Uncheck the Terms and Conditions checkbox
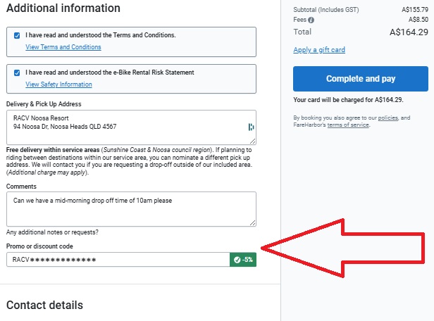The width and height of the screenshot is (434, 321). (17, 35)
